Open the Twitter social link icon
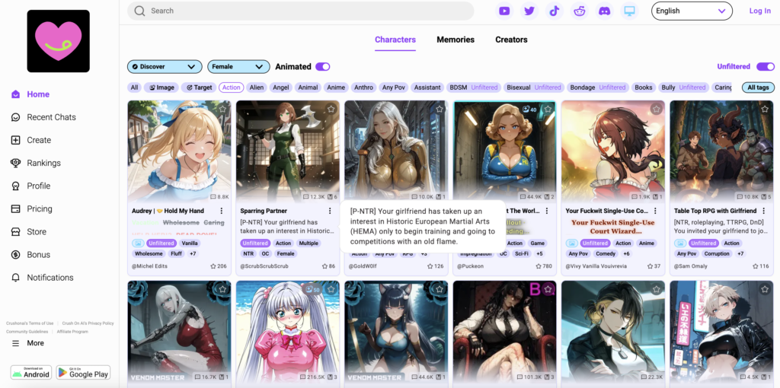The image size is (780, 388). click(x=529, y=11)
